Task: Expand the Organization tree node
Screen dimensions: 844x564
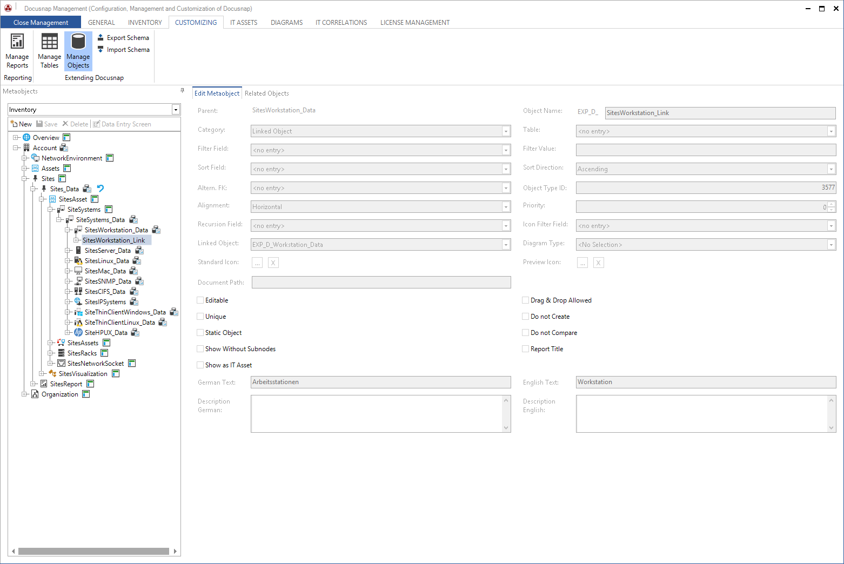Action: point(24,394)
